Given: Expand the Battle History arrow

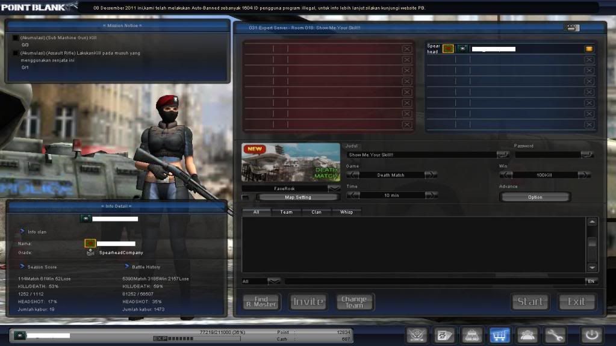Looking at the screenshot, I should pos(126,267).
